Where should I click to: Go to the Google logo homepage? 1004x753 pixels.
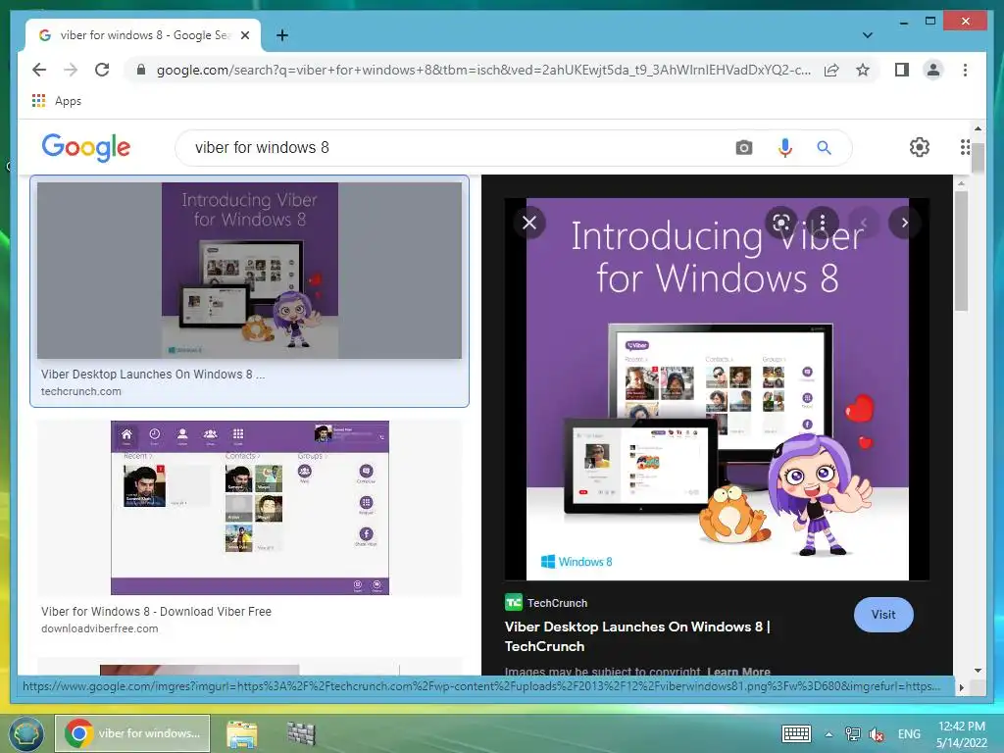[x=86, y=147]
